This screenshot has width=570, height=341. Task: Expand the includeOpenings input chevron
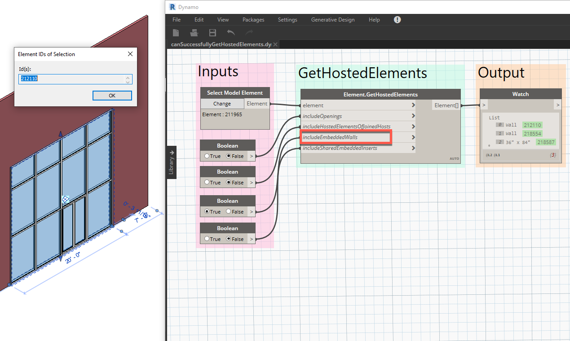click(x=413, y=116)
